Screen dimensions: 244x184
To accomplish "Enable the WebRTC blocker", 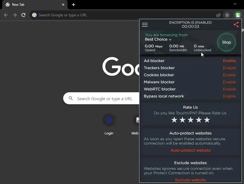I will tap(229, 89).
